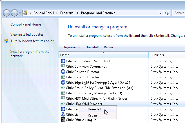Select the Control Panel breadcrumb
The width and height of the screenshot is (185, 123).
tap(44, 13)
